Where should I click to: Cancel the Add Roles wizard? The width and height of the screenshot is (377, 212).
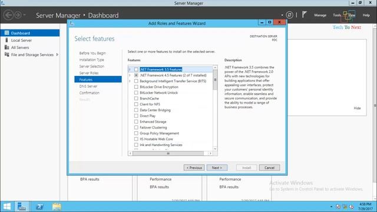pyautogui.click(x=270, y=167)
